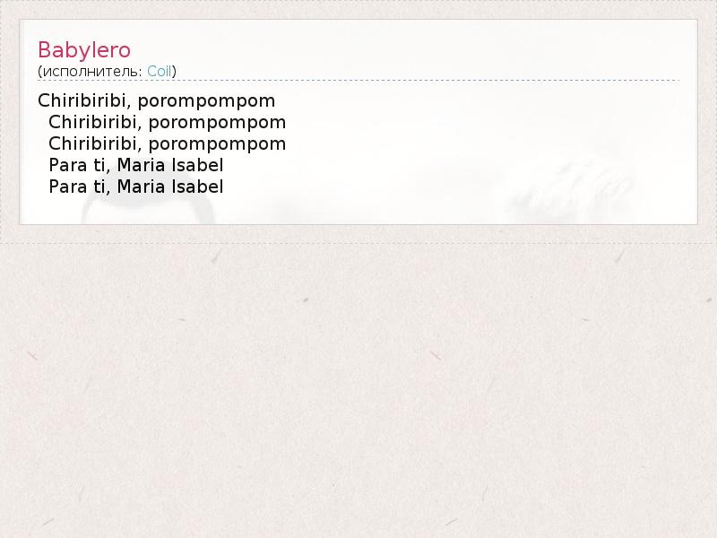
Task: Click the Babylero song title
Action: click(x=84, y=50)
